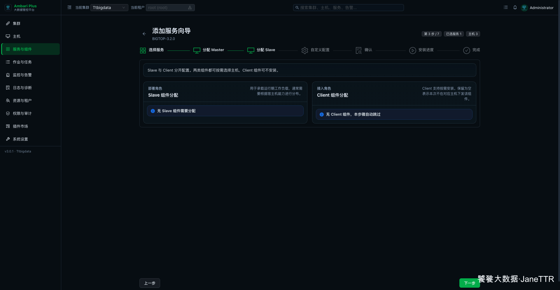This screenshot has width=560, height=290.
Task: Click the 集群 rocket icon
Action: [x=8, y=23]
